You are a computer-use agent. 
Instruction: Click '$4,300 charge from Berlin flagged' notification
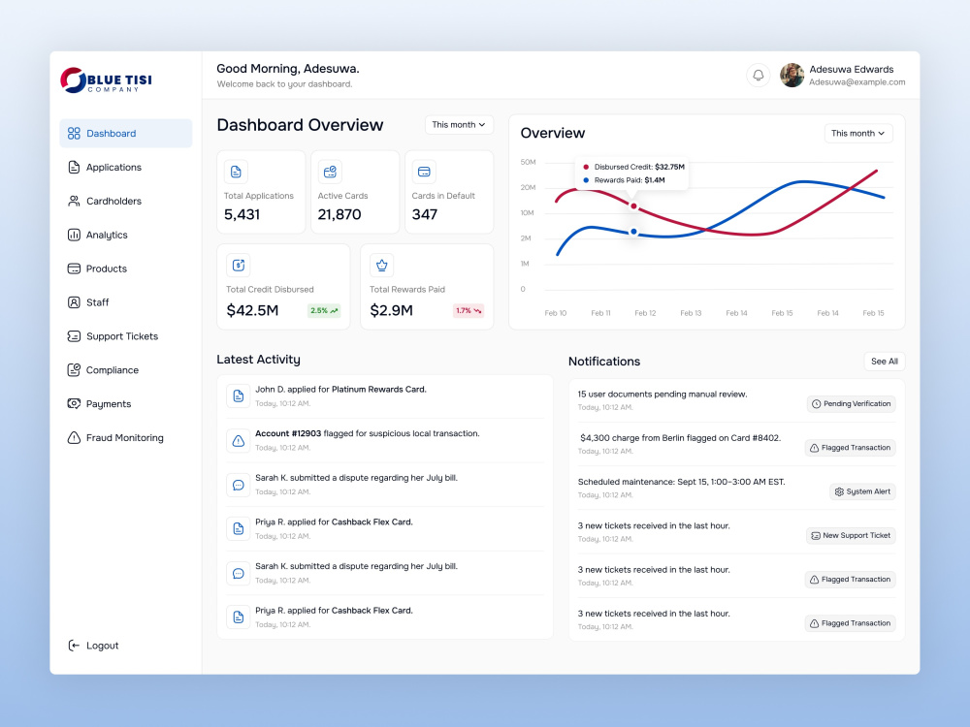pyautogui.click(x=681, y=438)
